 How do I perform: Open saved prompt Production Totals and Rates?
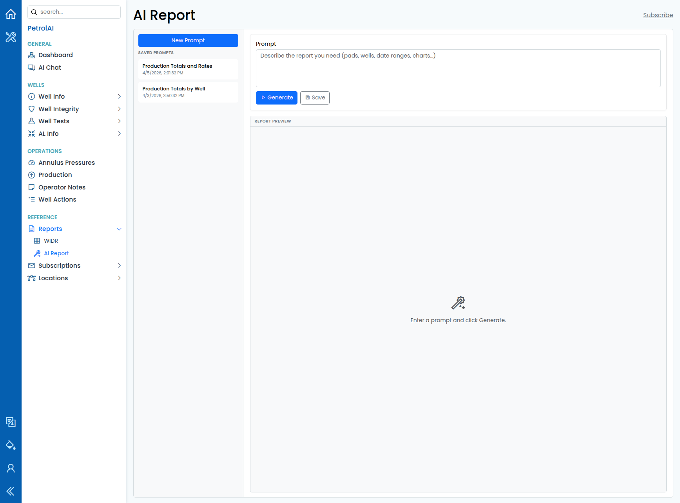[x=188, y=69]
